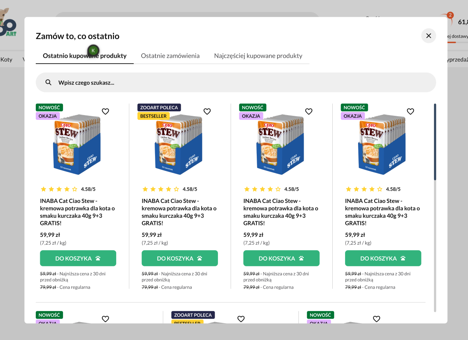
Task: Close the reorder dialog
Action: coord(429,36)
